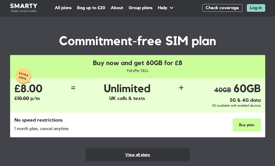This screenshot has height=166, width=275.
Task: Click the Log in button
Action: [x=256, y=8]
